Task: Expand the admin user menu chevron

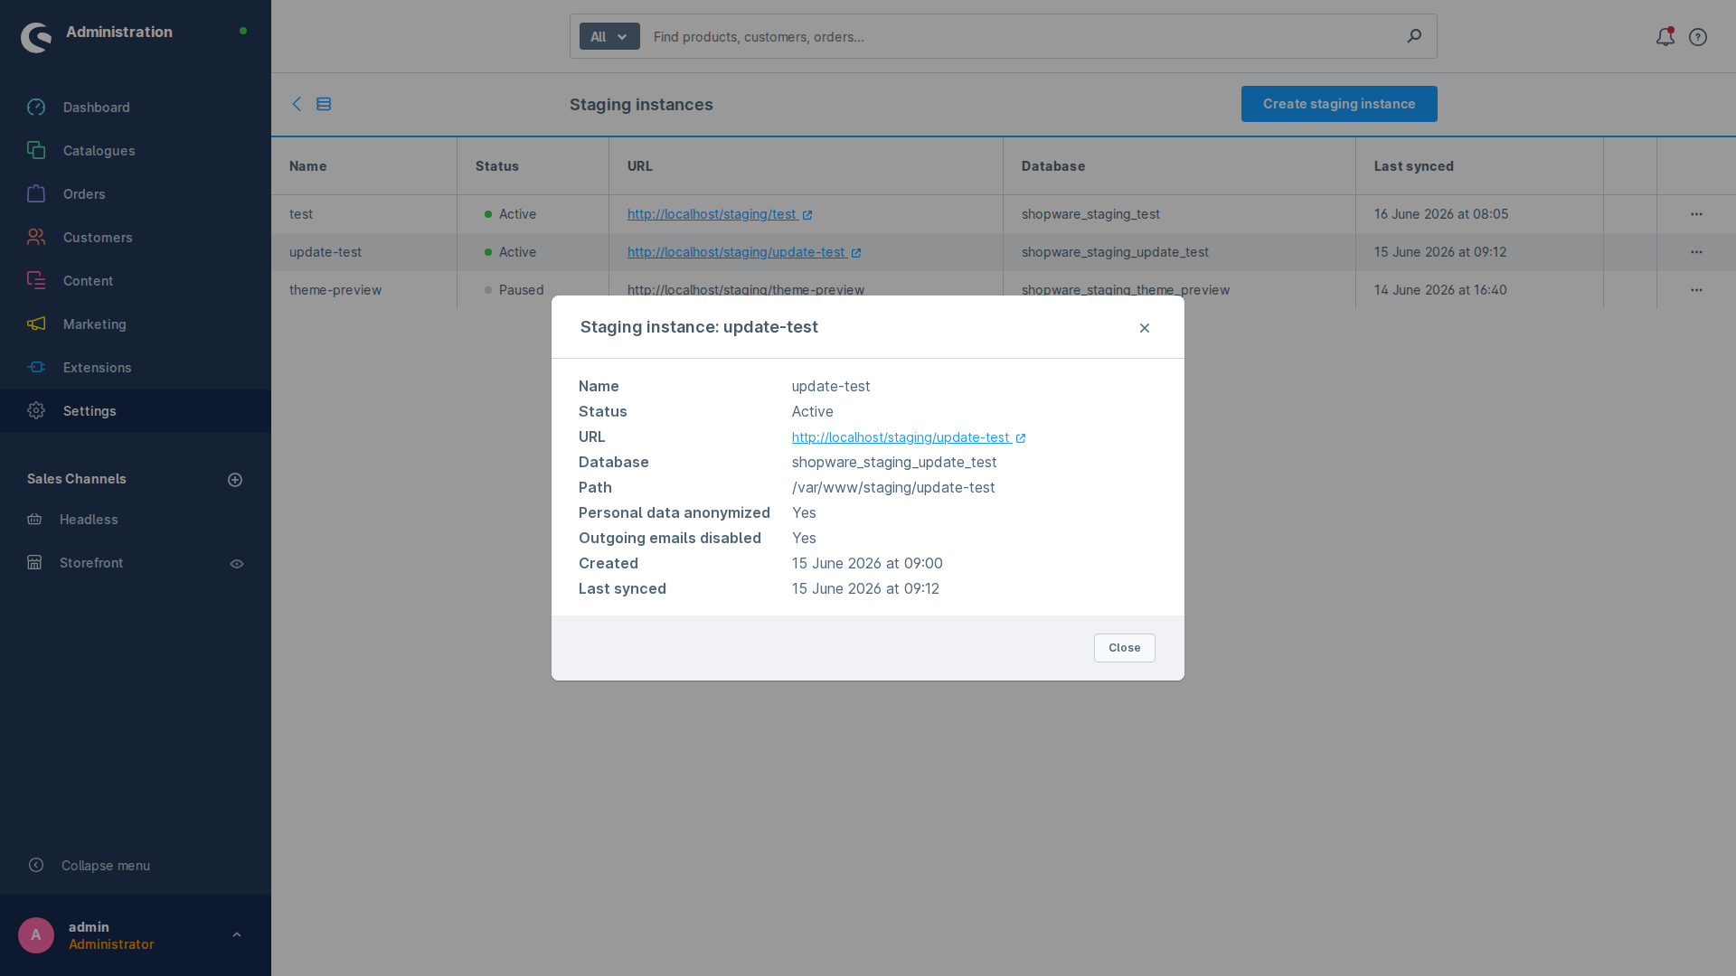Action: click(x=237, y=935)
